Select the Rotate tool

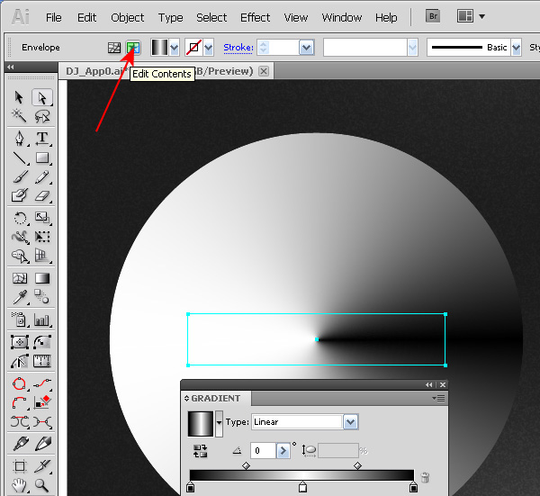click(20, 218)
